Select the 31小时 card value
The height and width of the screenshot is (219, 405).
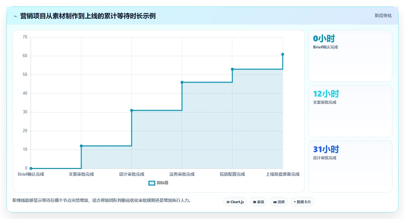point(326,150)
